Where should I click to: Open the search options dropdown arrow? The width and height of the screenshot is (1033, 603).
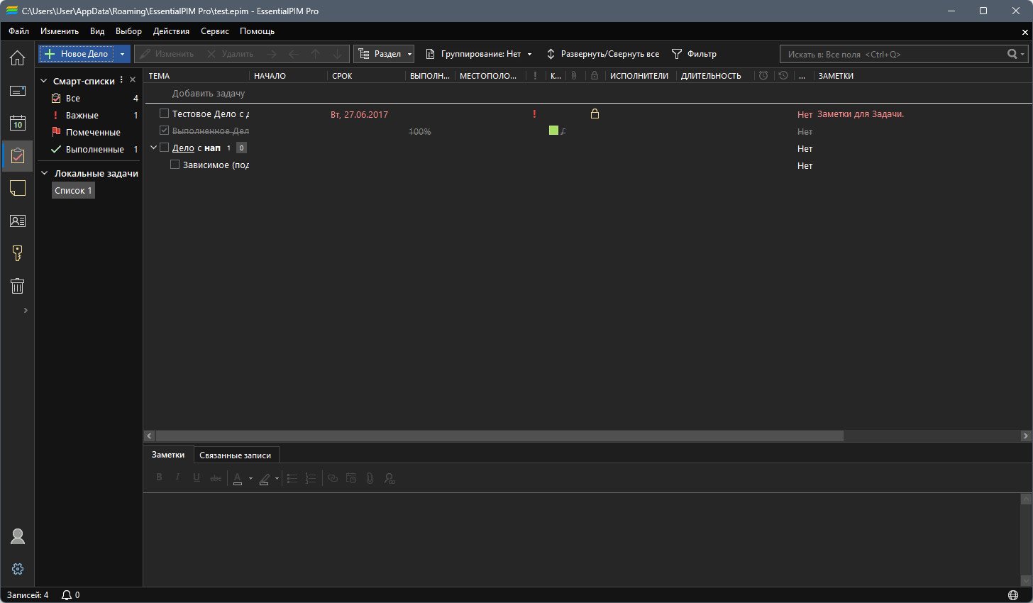pos(1023,54)
